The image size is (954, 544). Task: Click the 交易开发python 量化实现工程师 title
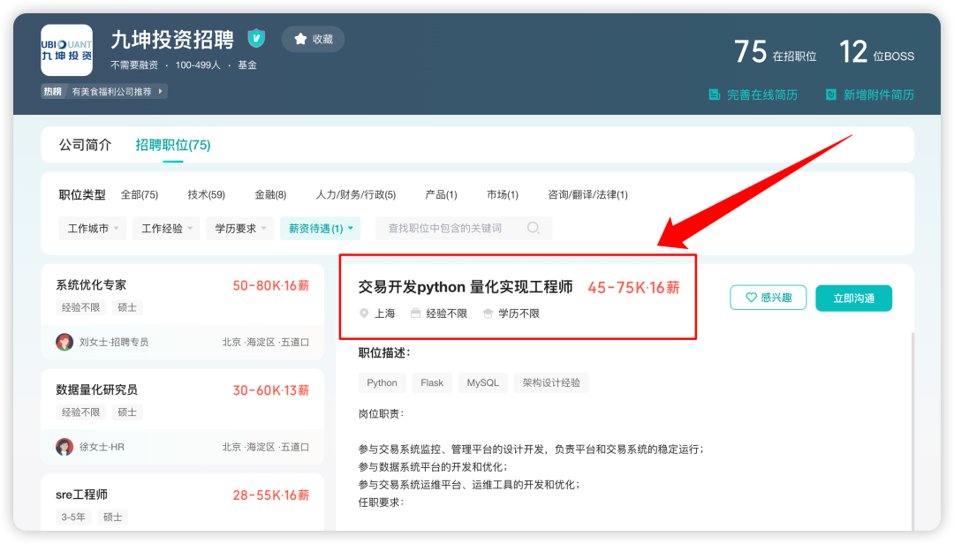point(466,287)
